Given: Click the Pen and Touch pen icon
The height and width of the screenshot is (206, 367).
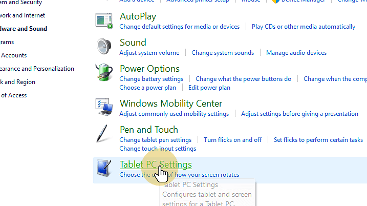Looking at the screenshot, I should point(102,133).
